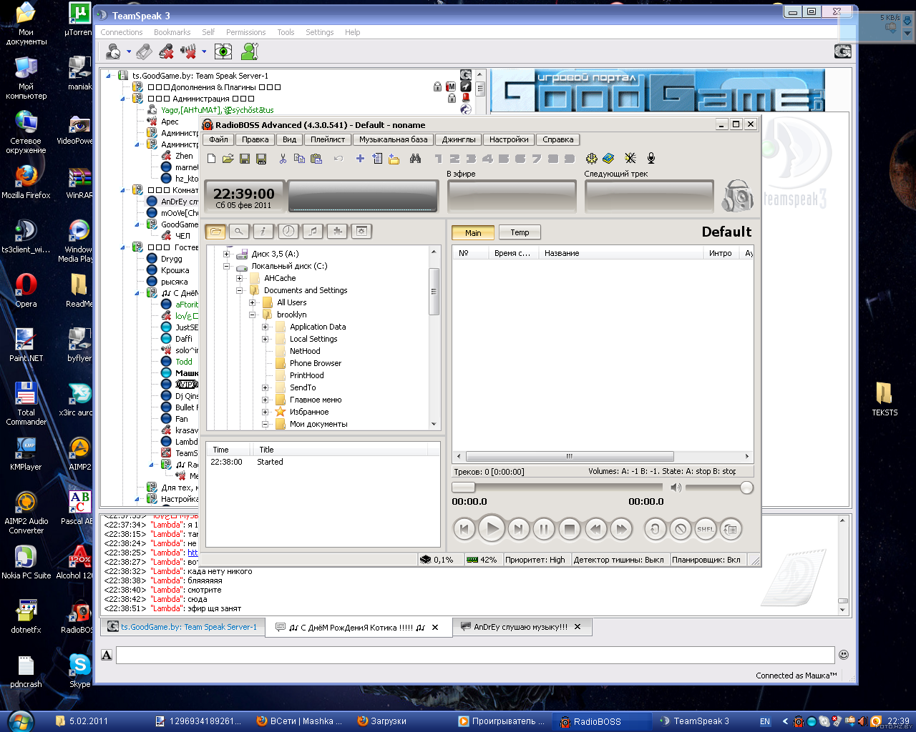Image resolution: width=916 pixels, height=732 pixels.
Task: Expand the 'Application Data' folder node
Action: pyautogui.click(x=265, y=327)
